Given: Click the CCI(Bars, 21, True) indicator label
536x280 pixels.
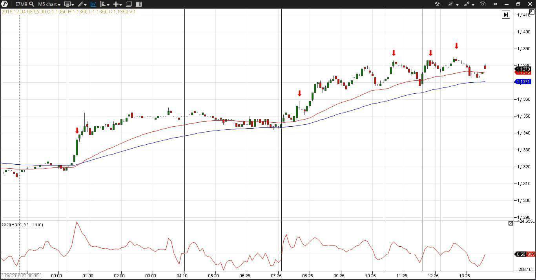Looking at the screenshot, I should click(22, 224).
